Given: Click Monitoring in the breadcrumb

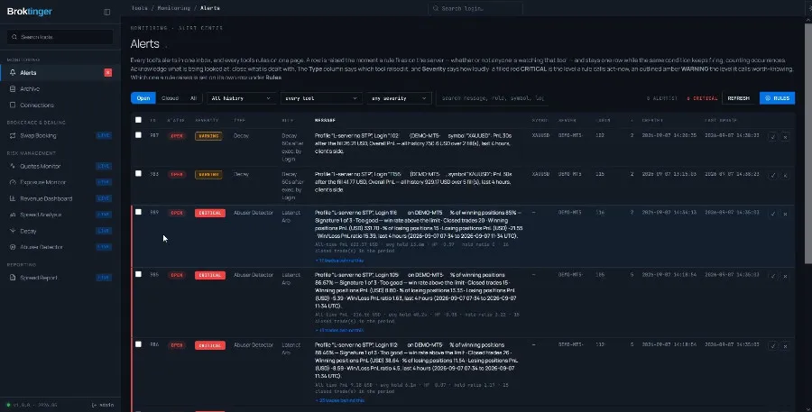Looking at the screenshot, I should (173, 8).
